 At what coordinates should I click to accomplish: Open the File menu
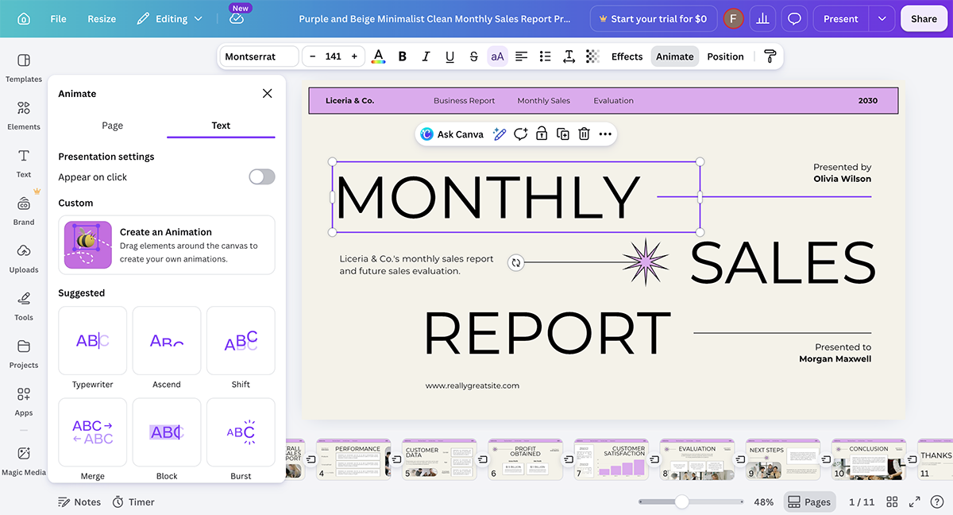click(x=58, y=18)
